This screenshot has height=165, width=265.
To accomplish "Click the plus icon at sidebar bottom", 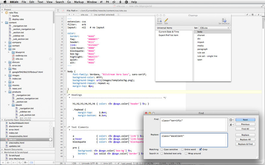I will [x=3, y=163].
